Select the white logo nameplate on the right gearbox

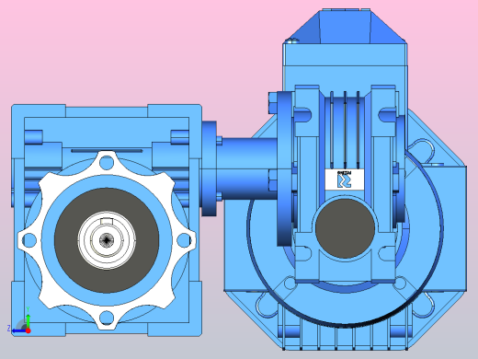click(345, 179)
